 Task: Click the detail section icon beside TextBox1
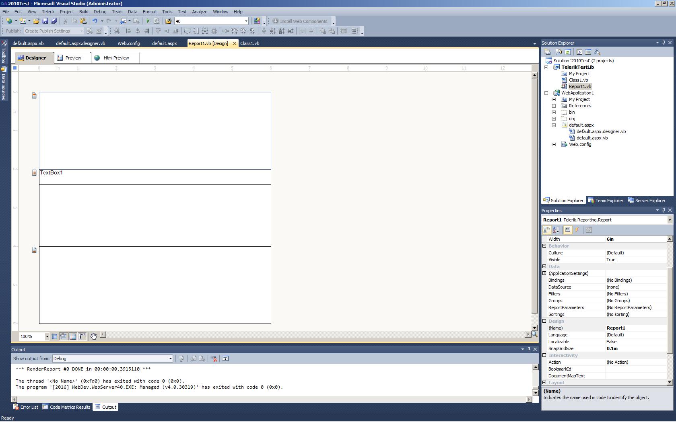click(34, 173)
